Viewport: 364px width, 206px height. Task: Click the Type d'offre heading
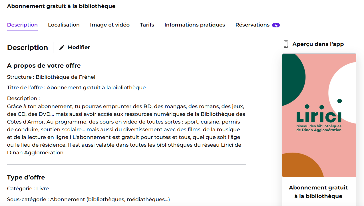pos(26,177)
